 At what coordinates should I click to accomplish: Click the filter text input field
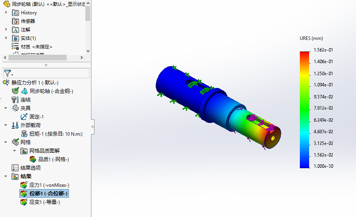(x=46, y=73)
